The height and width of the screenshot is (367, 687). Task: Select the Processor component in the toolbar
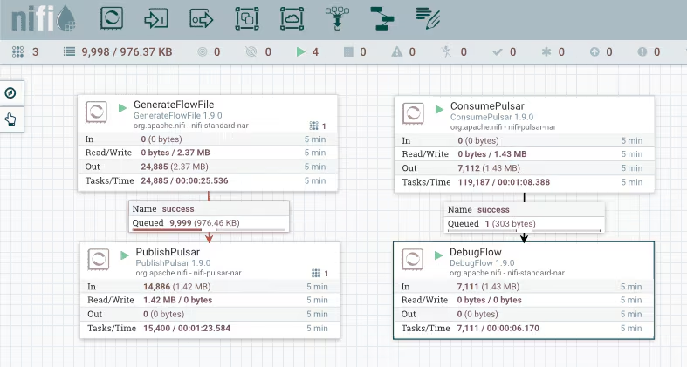(111, 17)
